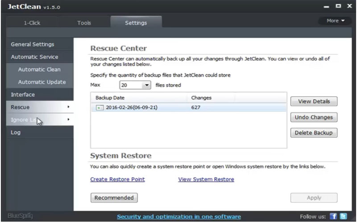Click the Delete Backup button
This screenshot has width=357, height=223.
tap(314, 132)
